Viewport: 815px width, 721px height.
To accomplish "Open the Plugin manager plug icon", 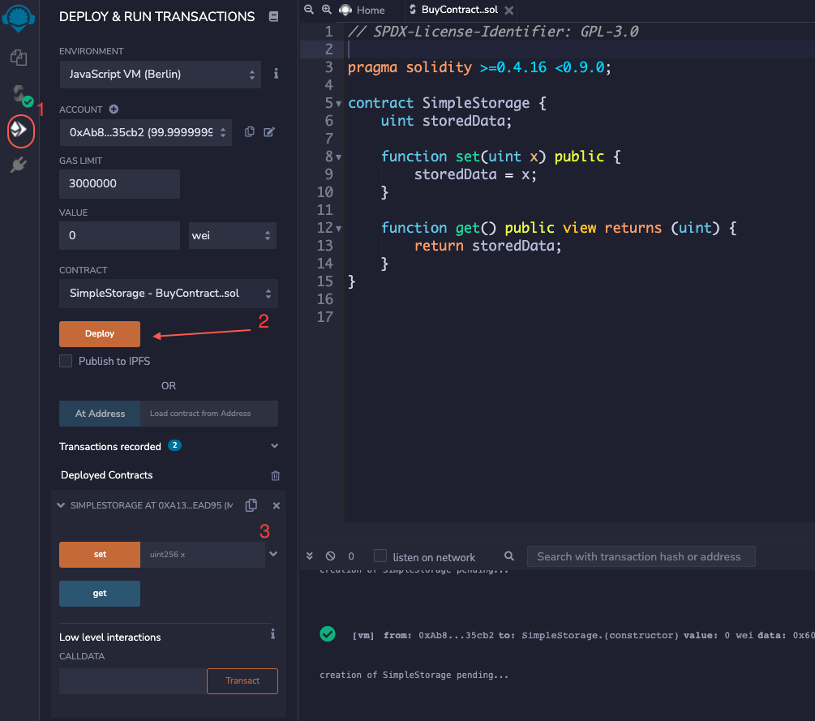I will (x=19, y=165).
